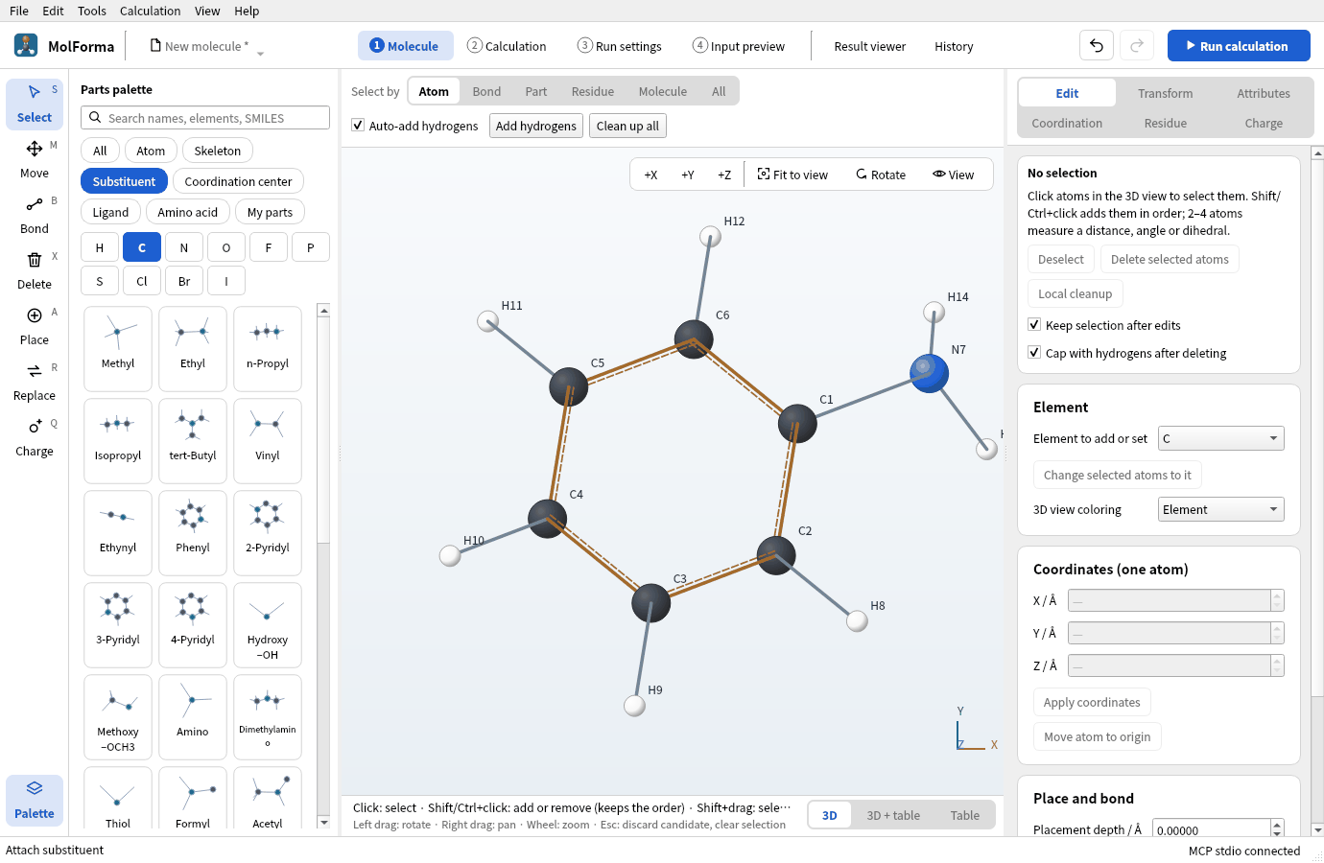1324x863 pixels.
Task: Select the Replace tool
Action: [x=35, y=382]
